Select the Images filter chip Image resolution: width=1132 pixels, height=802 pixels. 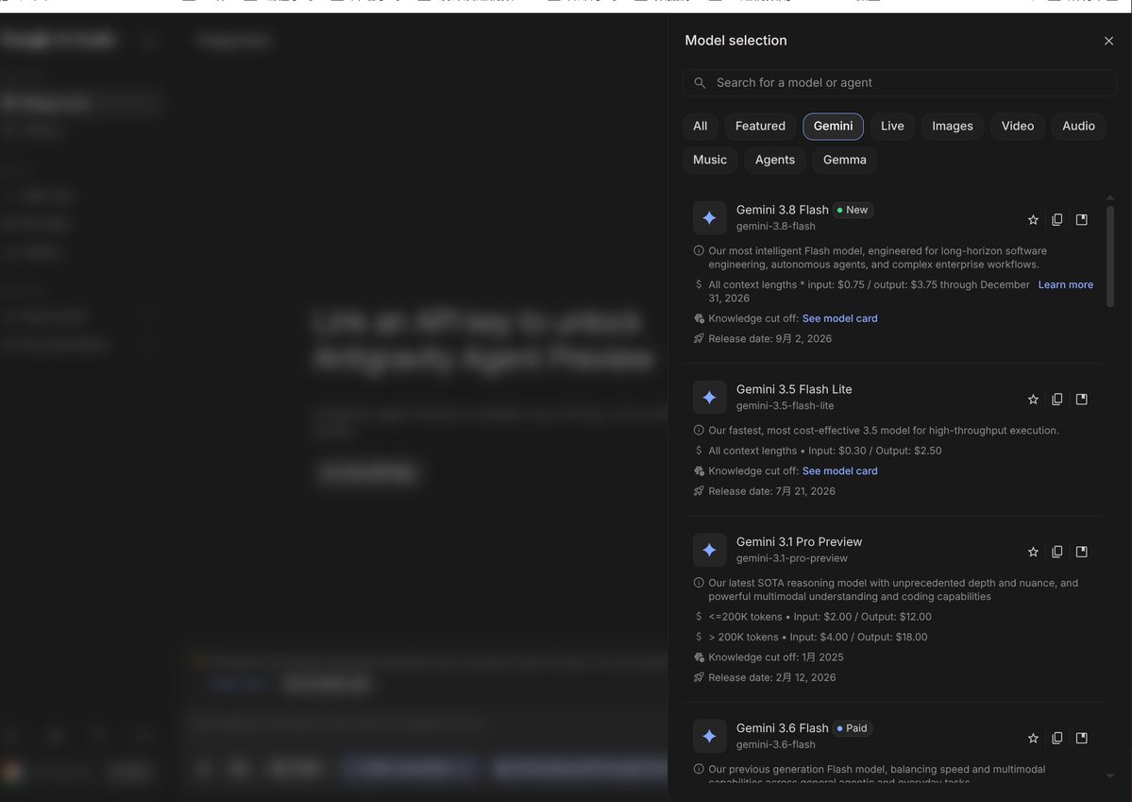tap(953, 126)
